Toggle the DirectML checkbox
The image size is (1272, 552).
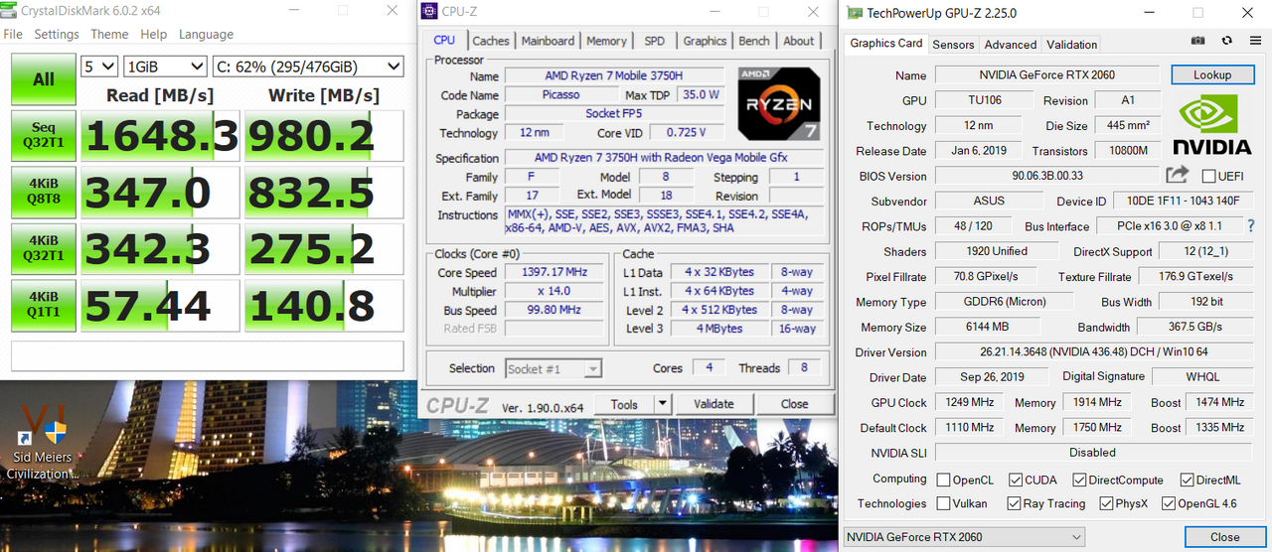[1187, 480]
